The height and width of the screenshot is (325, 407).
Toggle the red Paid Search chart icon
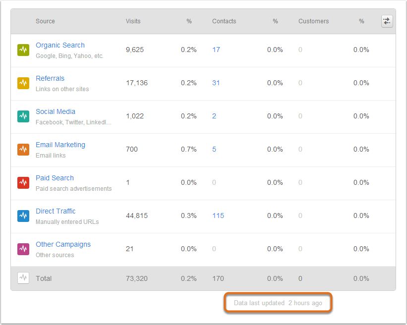coord(23,183)
